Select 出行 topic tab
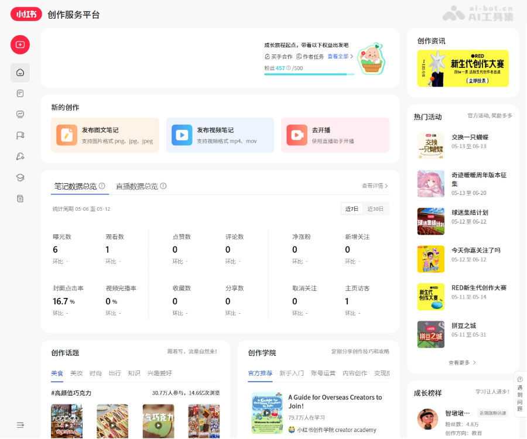 coord(115,373)
